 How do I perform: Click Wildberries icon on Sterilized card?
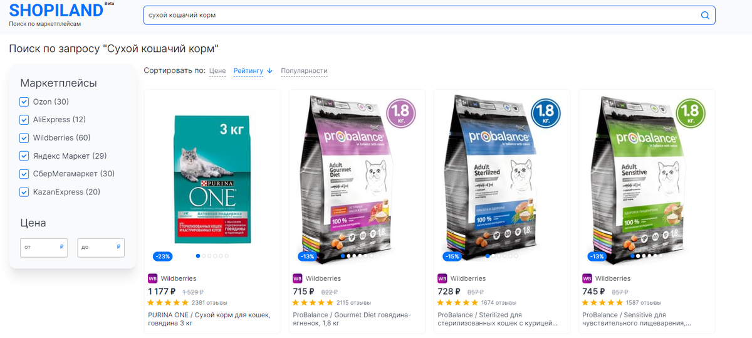(442, 278)
